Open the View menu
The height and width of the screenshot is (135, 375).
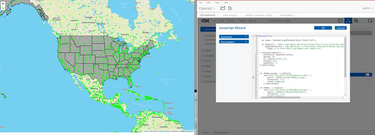click(208, 2)
